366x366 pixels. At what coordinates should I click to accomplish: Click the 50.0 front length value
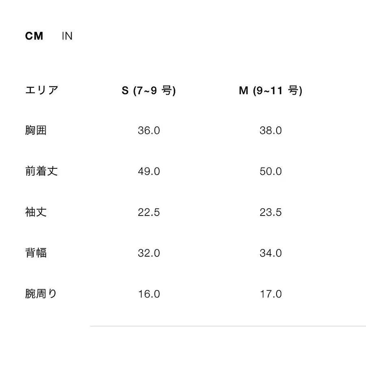coord(271,171)
